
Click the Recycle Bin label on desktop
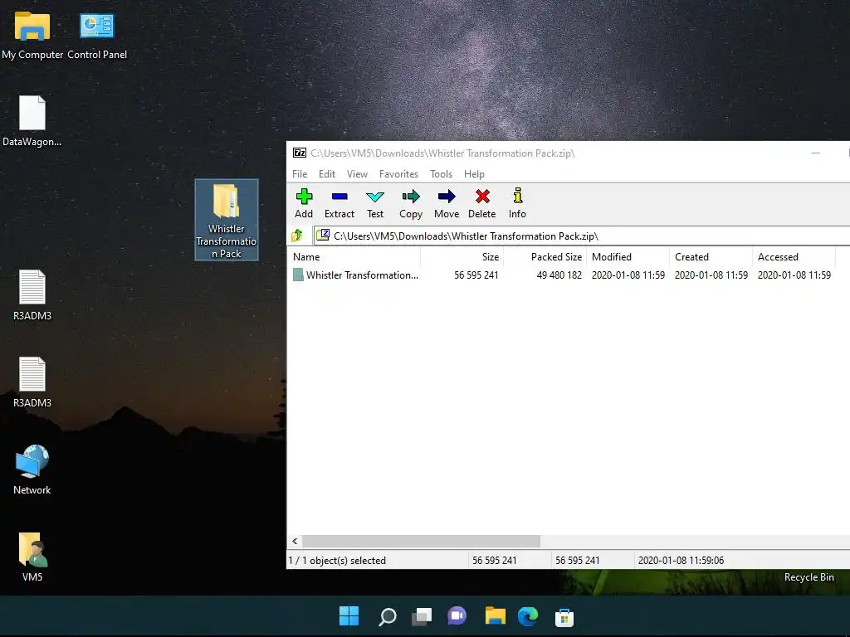click(808, 577)
